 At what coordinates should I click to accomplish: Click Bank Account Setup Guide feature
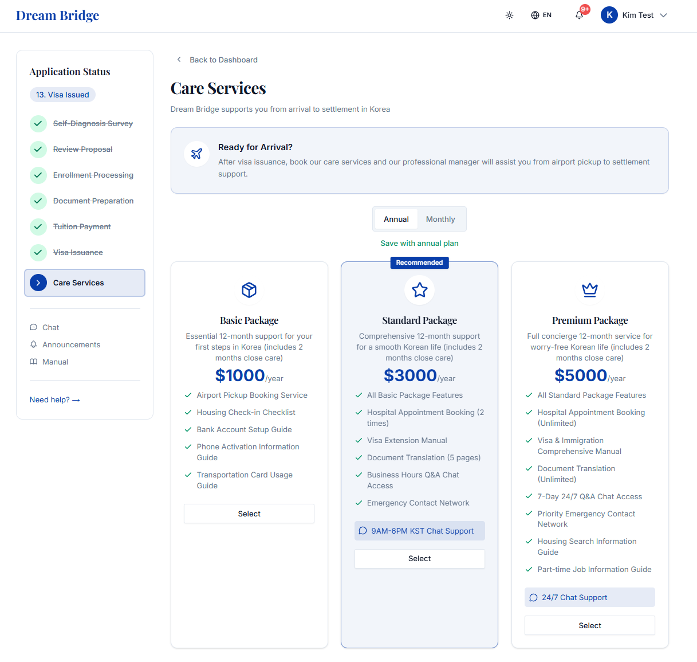[x=244, y=429]
